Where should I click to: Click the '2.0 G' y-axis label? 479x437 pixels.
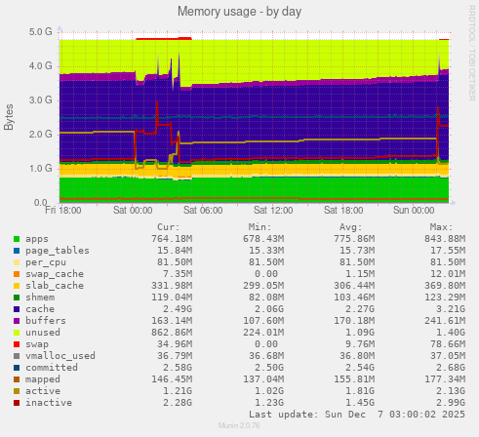click(41, 135)
